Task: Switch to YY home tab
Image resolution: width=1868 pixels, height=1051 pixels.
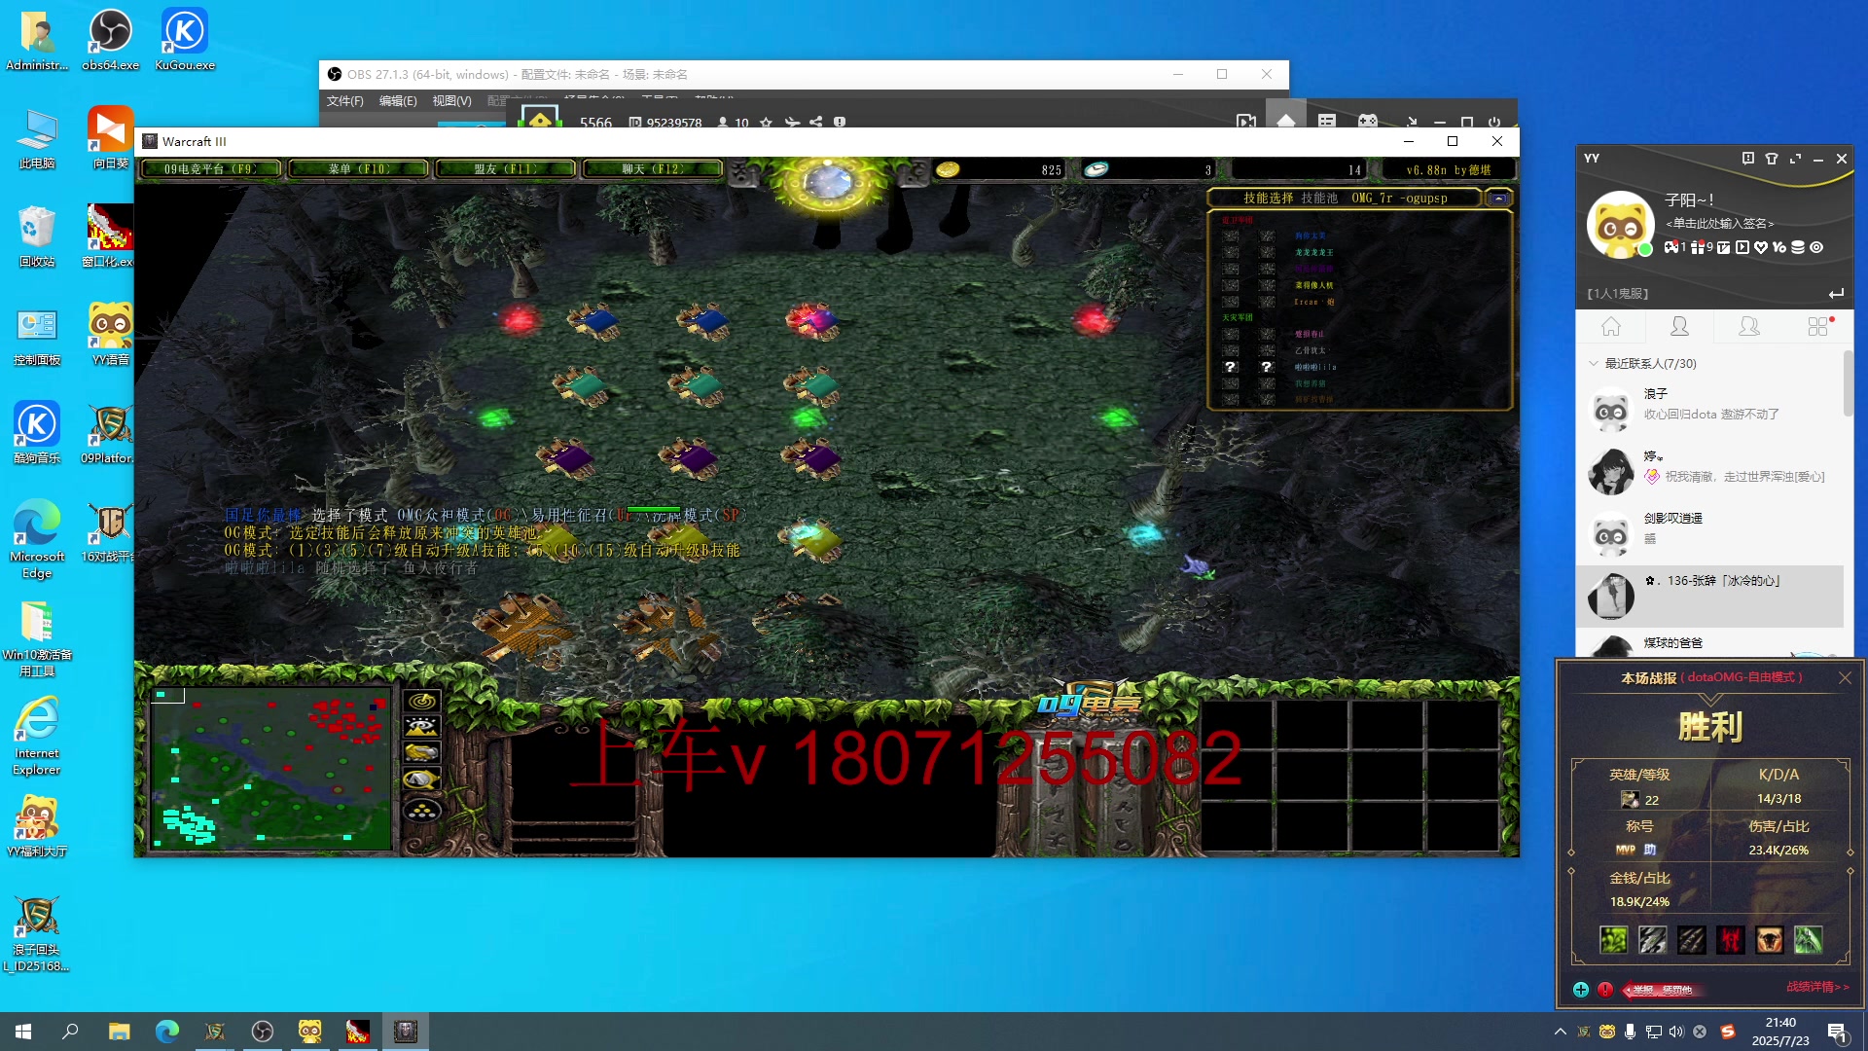Action: (x=1611, y=326)
